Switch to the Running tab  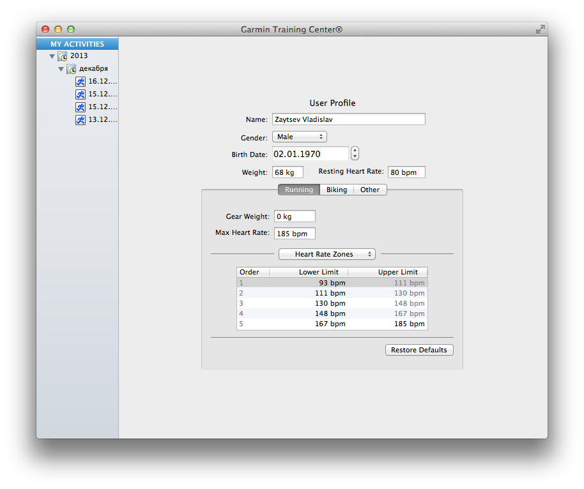[298, 190]
